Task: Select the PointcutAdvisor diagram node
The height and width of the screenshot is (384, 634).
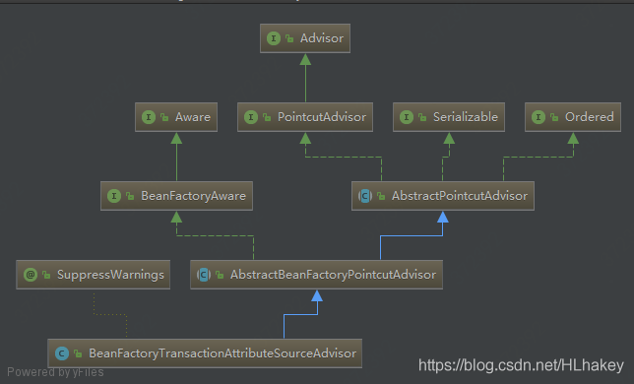Action: coord(305,117)
